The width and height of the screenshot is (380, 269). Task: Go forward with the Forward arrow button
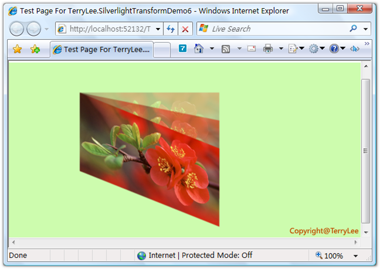[x=33, y=29]
